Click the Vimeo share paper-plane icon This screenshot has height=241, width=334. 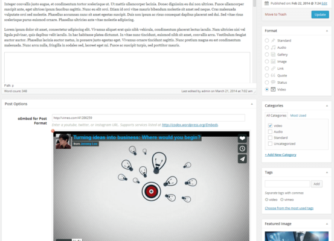[242, 158]
